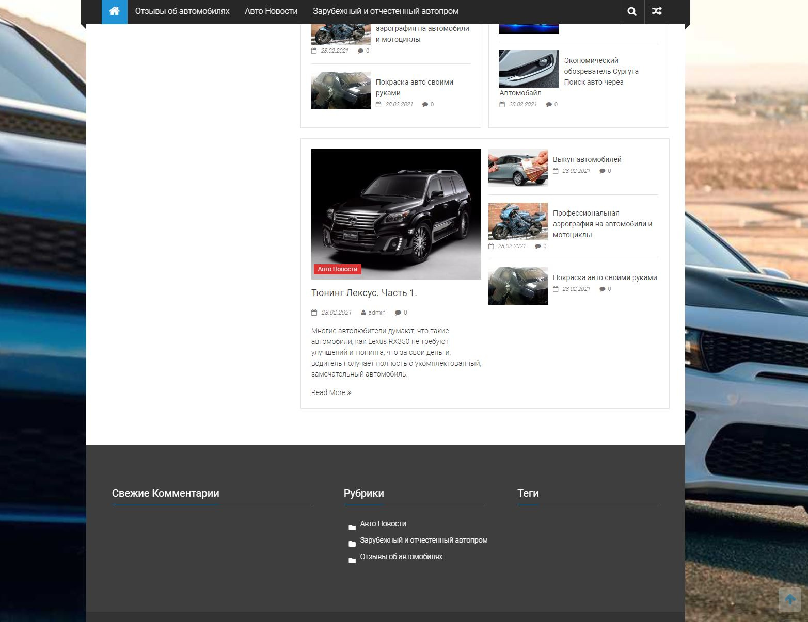Viewport: 808px width, 622px height.
Task: Open article Тюнинг Лексус. Часть 1.
Action: (364, 293)
